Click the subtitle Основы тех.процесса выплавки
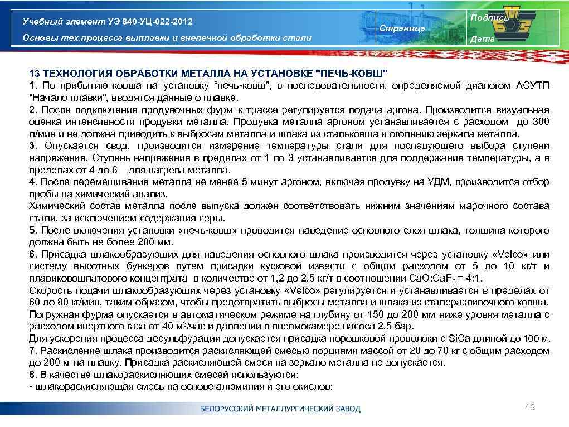Screen dimensions: 569x427 click(x=164, y=38)
